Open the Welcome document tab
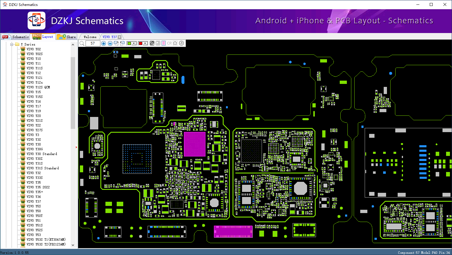This screenshot has height=255, width=452. pos(90,37)
